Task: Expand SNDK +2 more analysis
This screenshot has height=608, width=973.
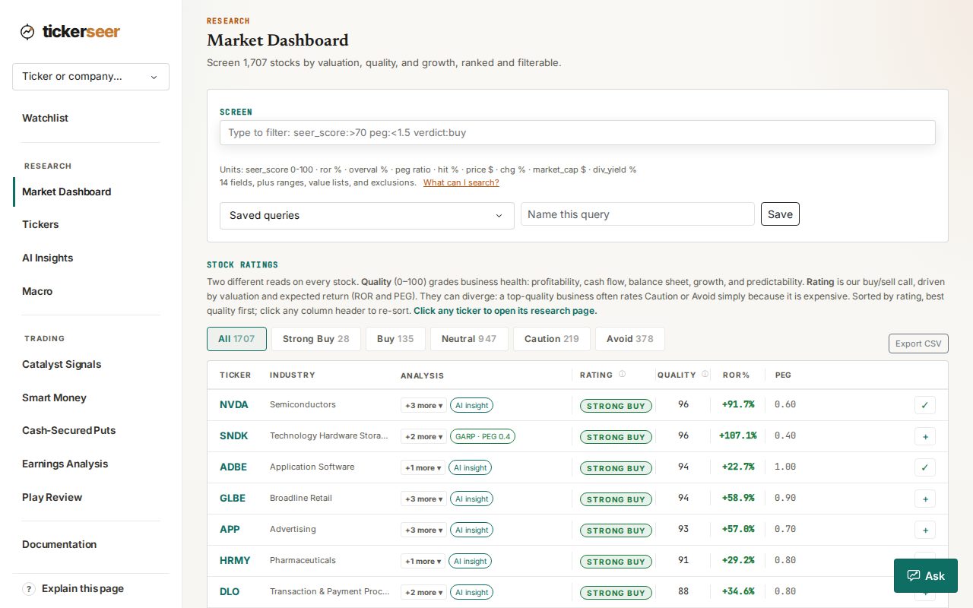Action: 423,436
